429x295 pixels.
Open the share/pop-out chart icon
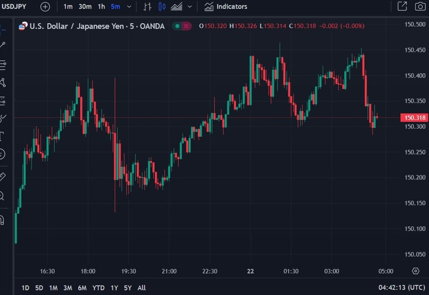point(402,6)
